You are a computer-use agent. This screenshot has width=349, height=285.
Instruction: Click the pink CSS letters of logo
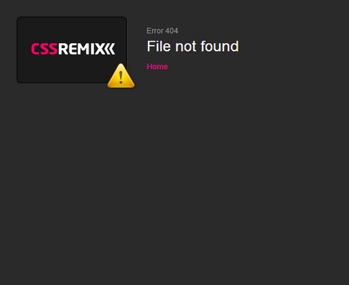44,49
